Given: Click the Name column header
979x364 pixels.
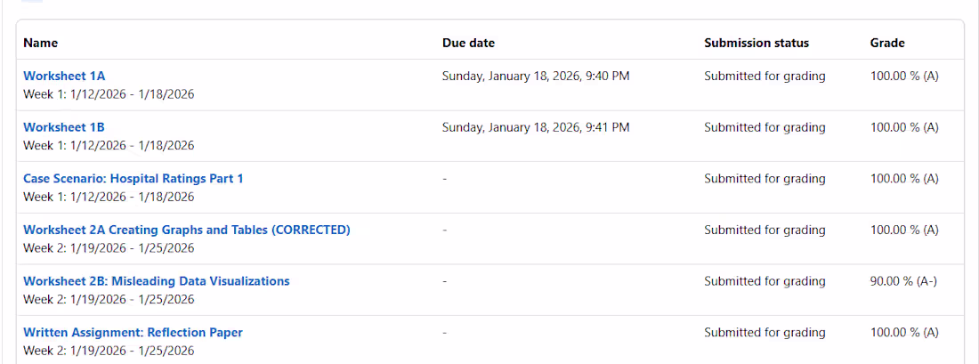Looking at the screenshot, I should point(41,43).
